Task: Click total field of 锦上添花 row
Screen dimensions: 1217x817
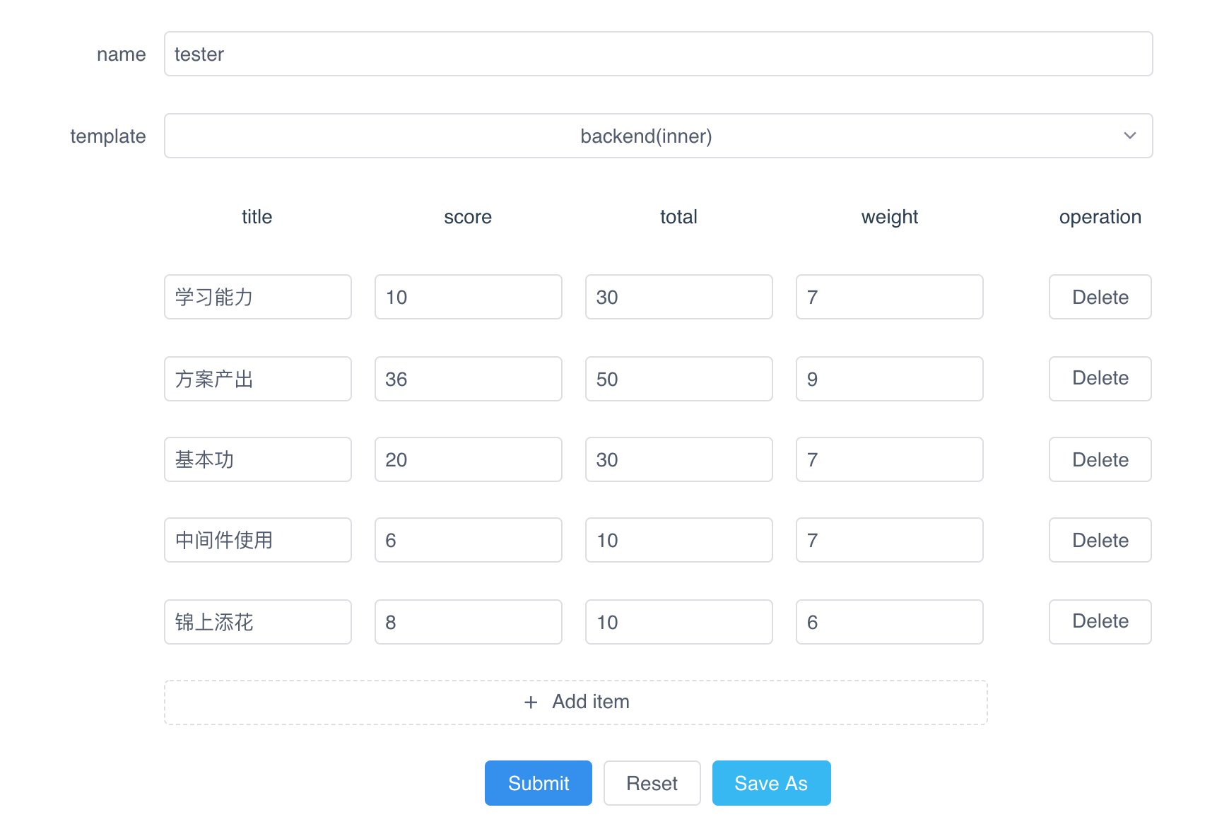Action: (679, 622)
